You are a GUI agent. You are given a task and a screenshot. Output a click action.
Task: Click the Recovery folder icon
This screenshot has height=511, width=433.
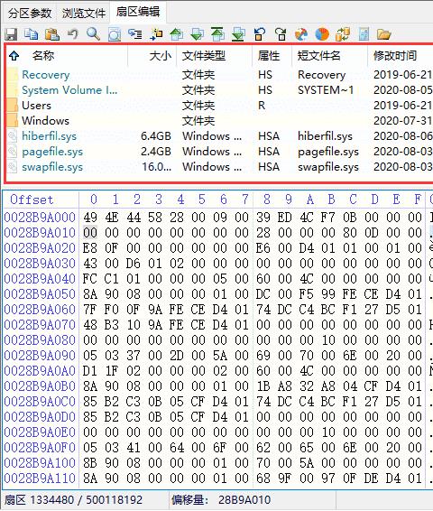(x=13, y=75)
